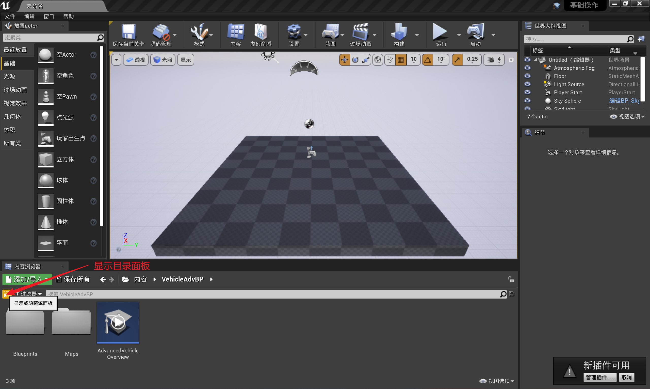The image size is (650, 389).
Task: Click the Save All (保存所有) button
Action: pyautogui.click(x=73, y=279)
